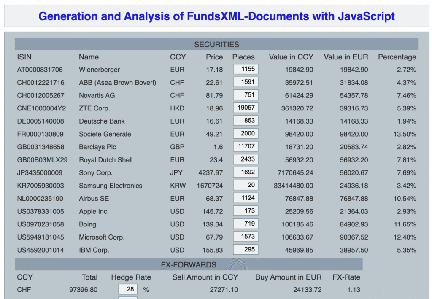The image size is (432, 299).
Task: Click the FundsXML page title heading
Action: [216, 16]
